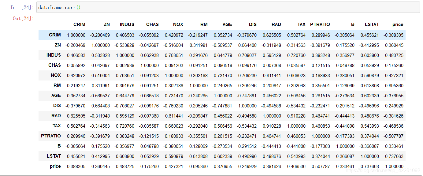This screenshot has height=176, width=423.
Task: Click the NOX column header
Action: coord(178,24)
